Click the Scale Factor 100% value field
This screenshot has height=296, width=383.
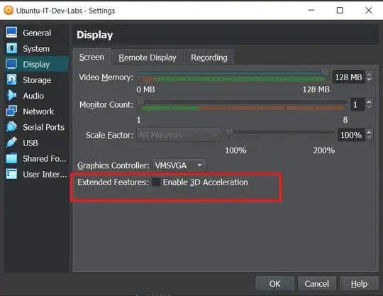pos(351,135)
